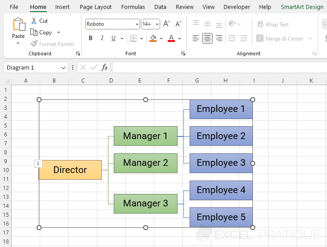Image resolution: width=327 pixels, height=247 pixels.
Task: Open Clipboard dialog launcher
Action: click(78, 54)
